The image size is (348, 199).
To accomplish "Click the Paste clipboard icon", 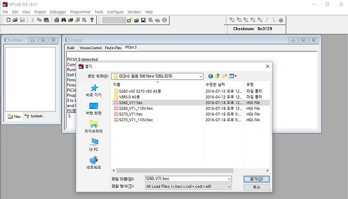I will [46, 20].
